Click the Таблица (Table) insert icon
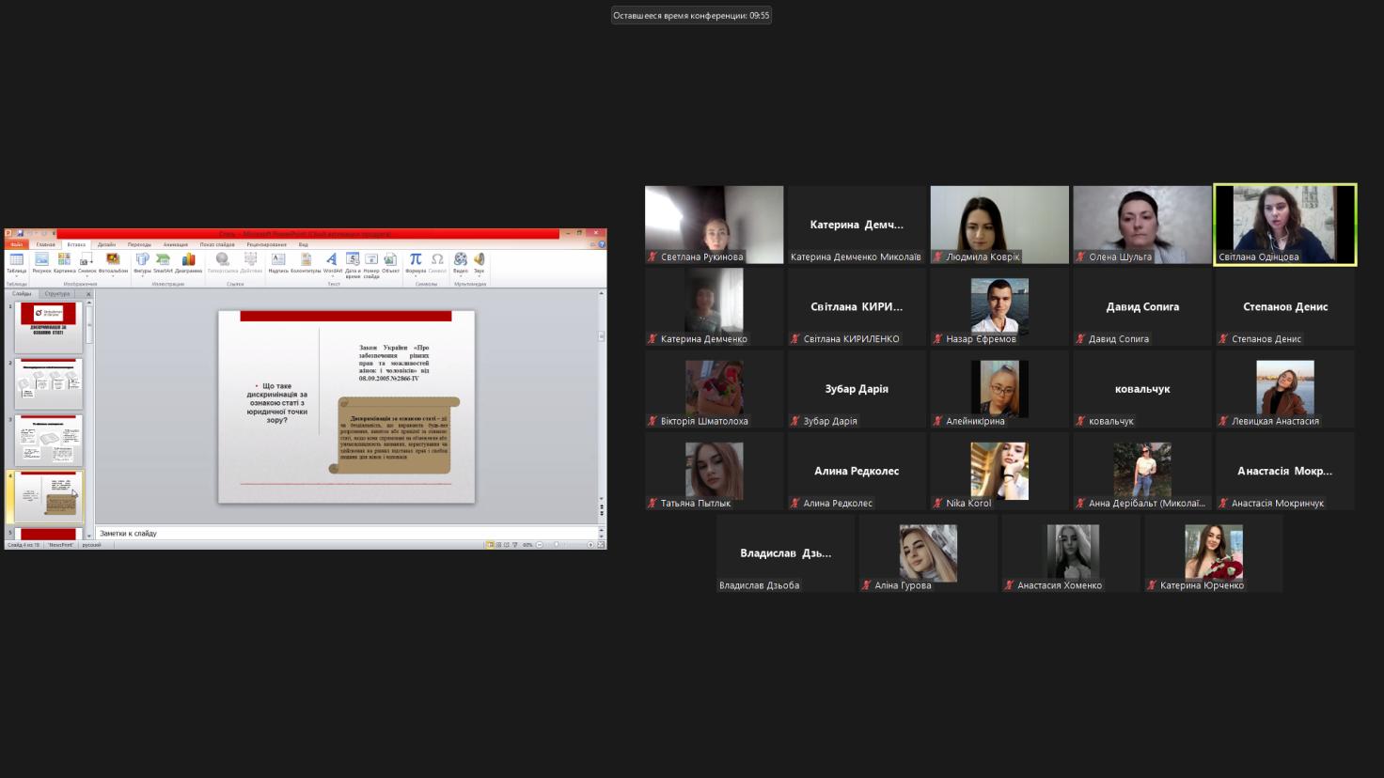1384x778 pixels. 17,260
